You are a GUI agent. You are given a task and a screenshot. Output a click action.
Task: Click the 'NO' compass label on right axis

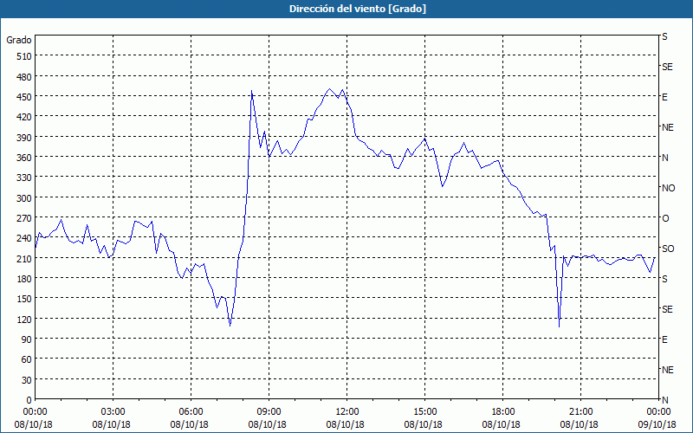[x=668, y=188]
